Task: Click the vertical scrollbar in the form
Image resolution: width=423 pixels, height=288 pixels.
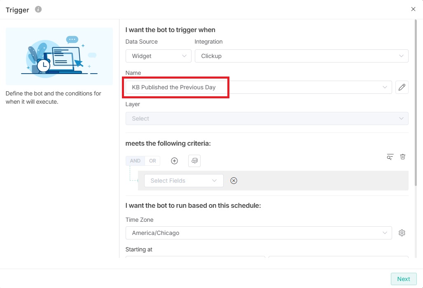Action: point(416,103)
